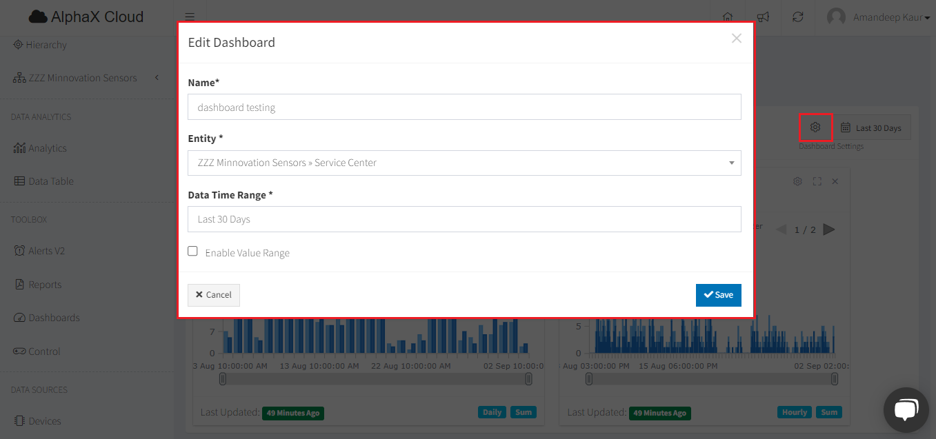This screenshot has height=439, width=936.
Task: Enable the Value Range checkbox
Action: click(193, 252)
